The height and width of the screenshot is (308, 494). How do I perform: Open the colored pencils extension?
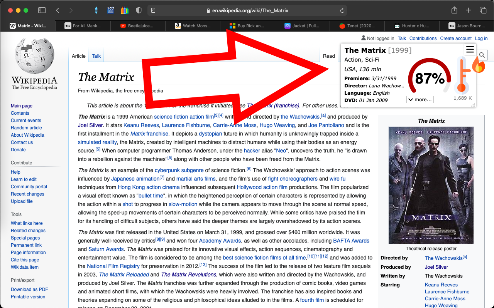(x=125, y=10)
